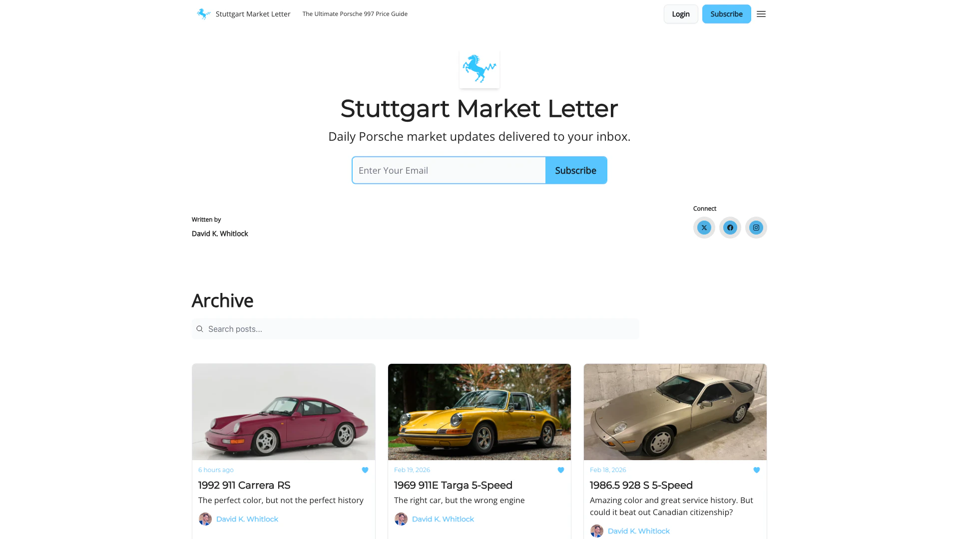
Task: Open David K. Whitlock link under 928 S
Action: tap(638, 531)
